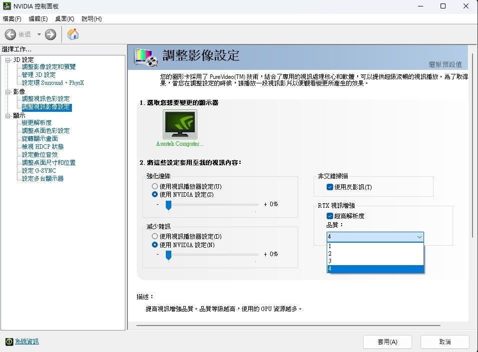Open 管理 3D 設定 page
Screen dimensions: 478x352
(39, 75)
